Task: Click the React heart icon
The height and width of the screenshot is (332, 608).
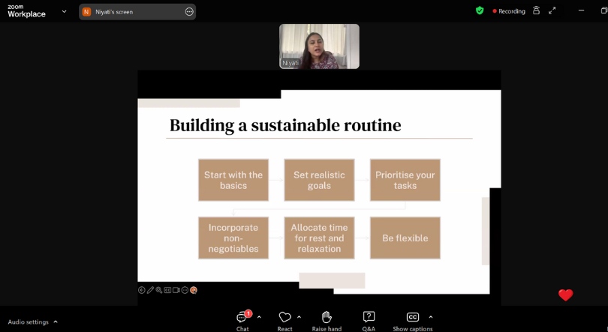Action: click(x=284, y=318)
